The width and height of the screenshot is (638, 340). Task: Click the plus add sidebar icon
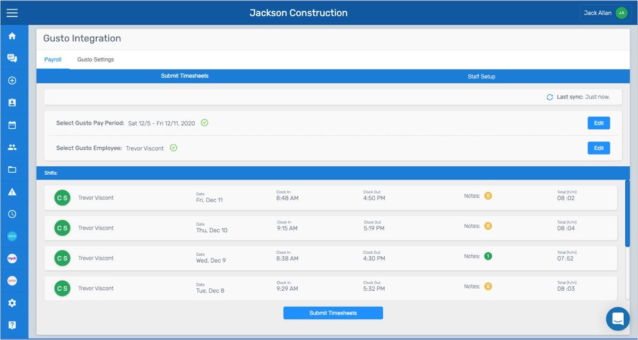point(12,80)
